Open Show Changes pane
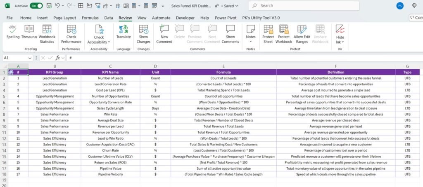Image resolution: width=423 pixels, height=187 pixels. click(x=143, y=34)
